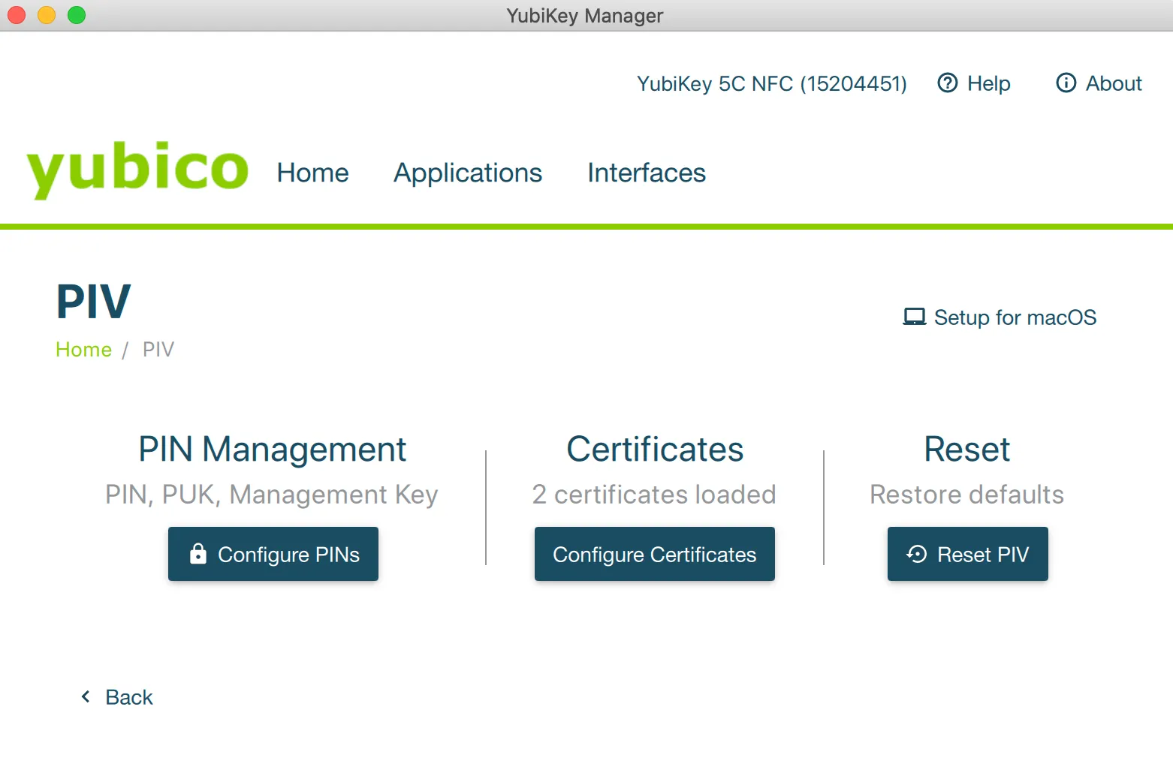Click the circular arrow reset icon
Image resolution: width=1173 pixels, height=758 pixels.
pos(917,554)
